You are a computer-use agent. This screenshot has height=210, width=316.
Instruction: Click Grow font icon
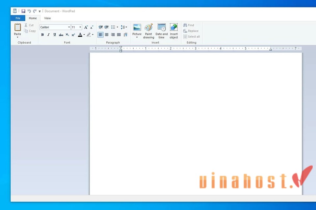pos(86,27)
